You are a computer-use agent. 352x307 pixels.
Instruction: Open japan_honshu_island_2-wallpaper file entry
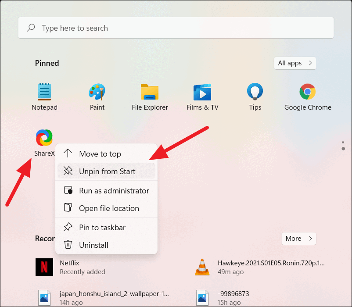[103, 298]
